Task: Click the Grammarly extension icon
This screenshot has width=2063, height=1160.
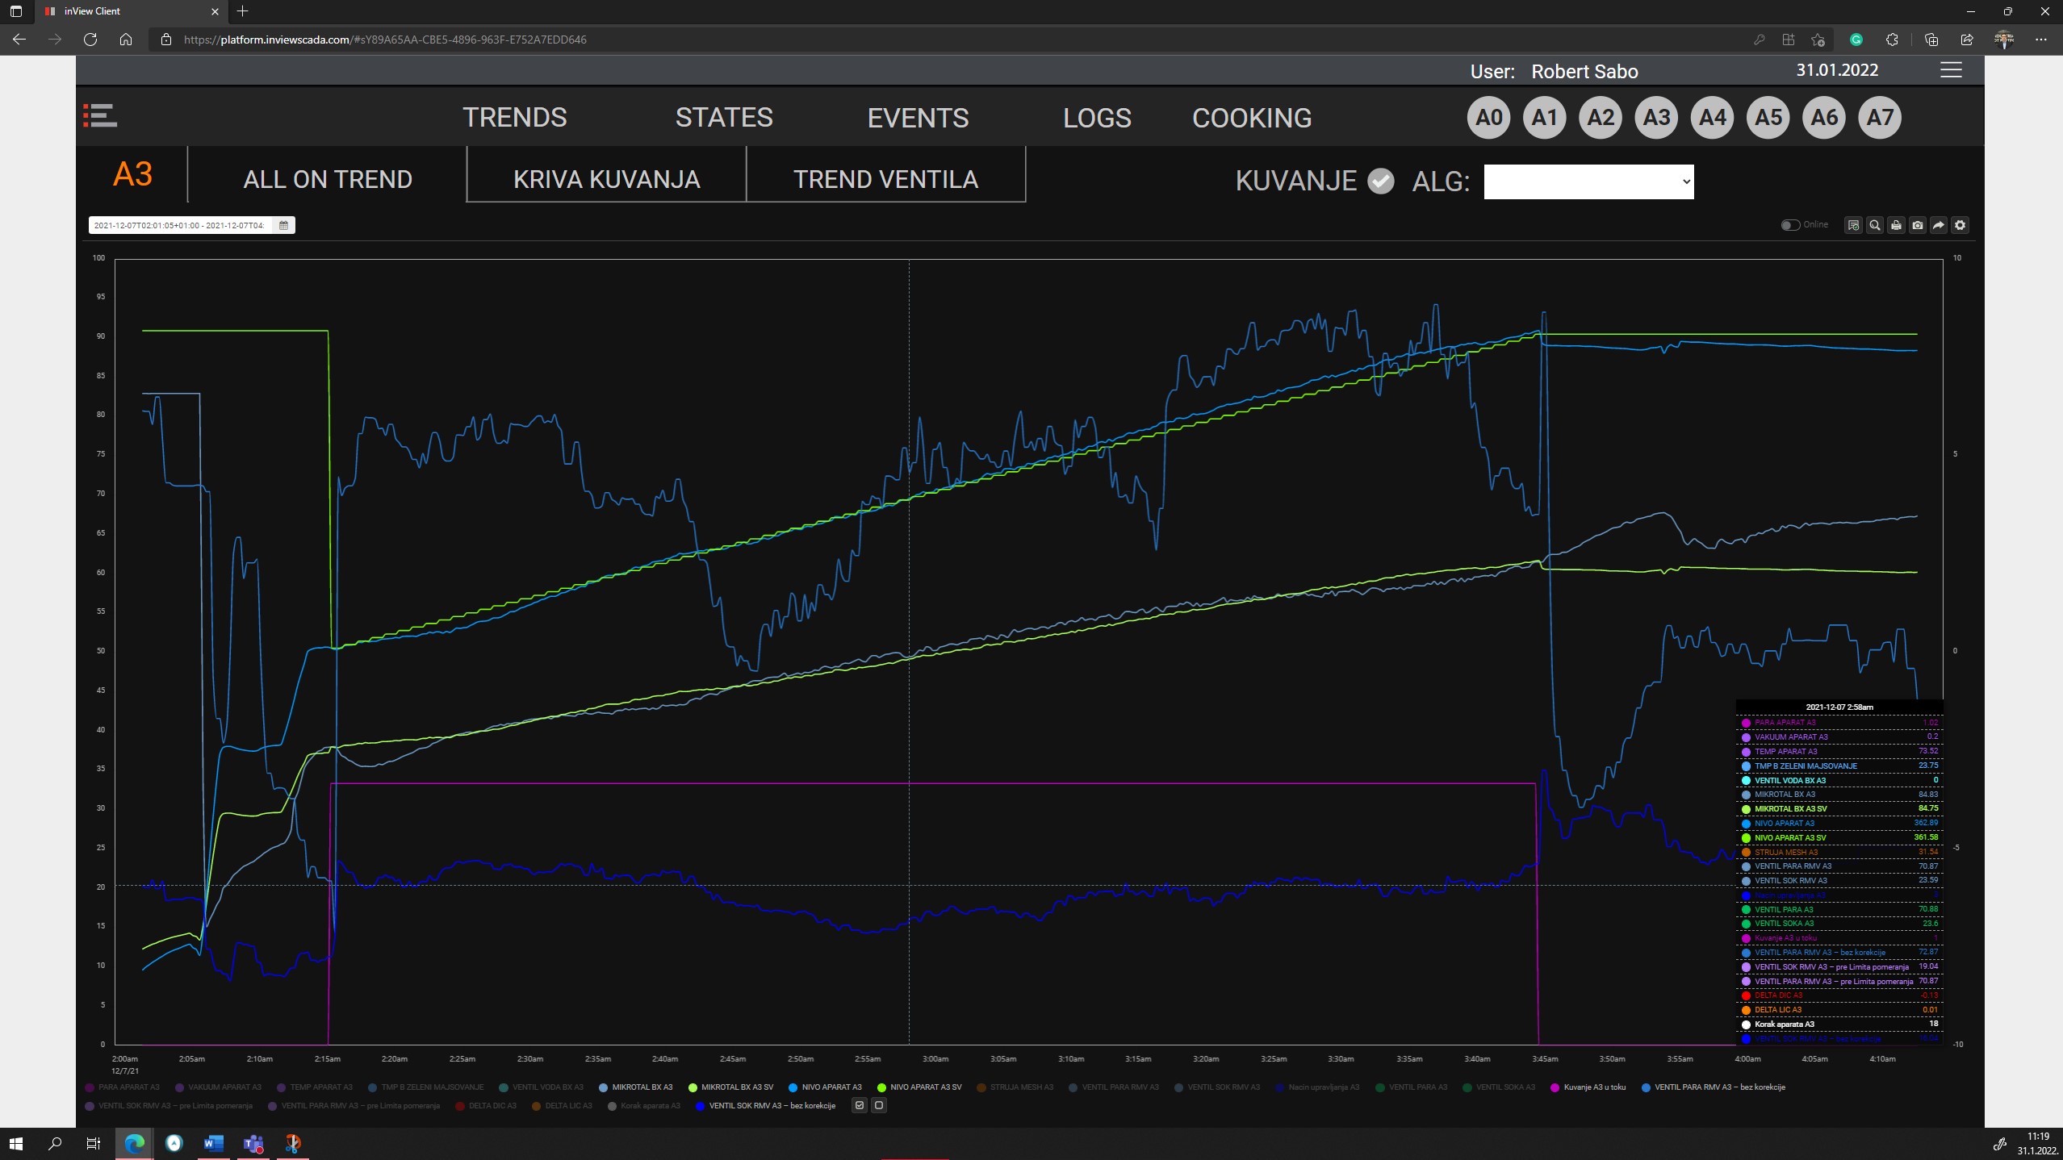Action: point(1856,39)
